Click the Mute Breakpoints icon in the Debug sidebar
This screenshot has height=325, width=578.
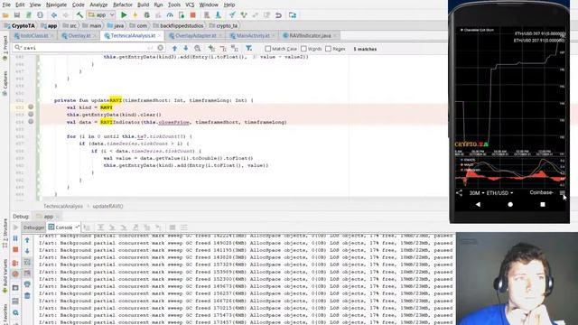coord(15,274)
